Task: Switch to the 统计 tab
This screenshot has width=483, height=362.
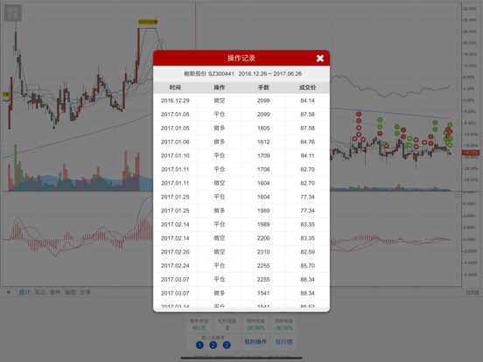Action: 24,292
